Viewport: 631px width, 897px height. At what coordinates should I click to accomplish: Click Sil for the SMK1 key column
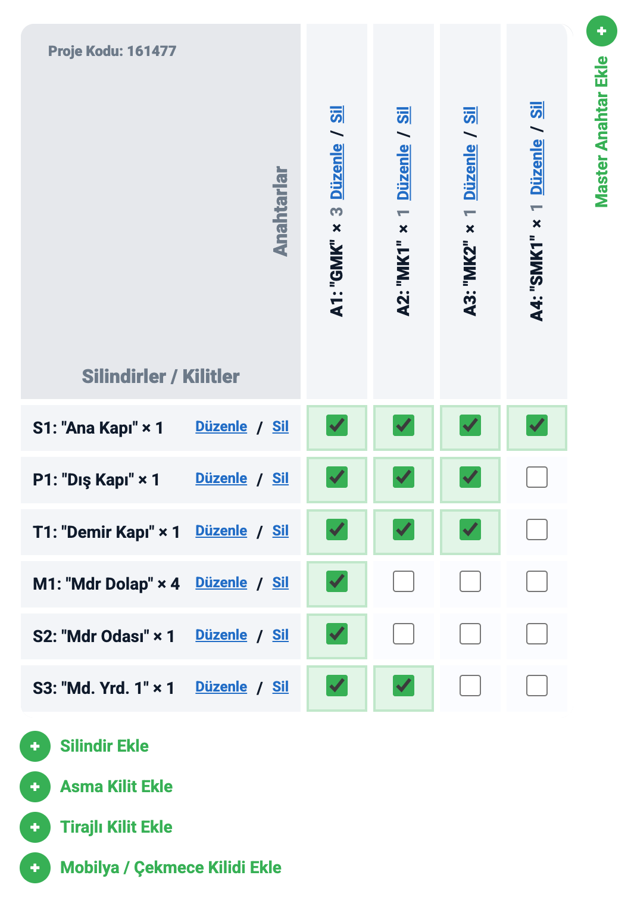(x=537, y=110)
